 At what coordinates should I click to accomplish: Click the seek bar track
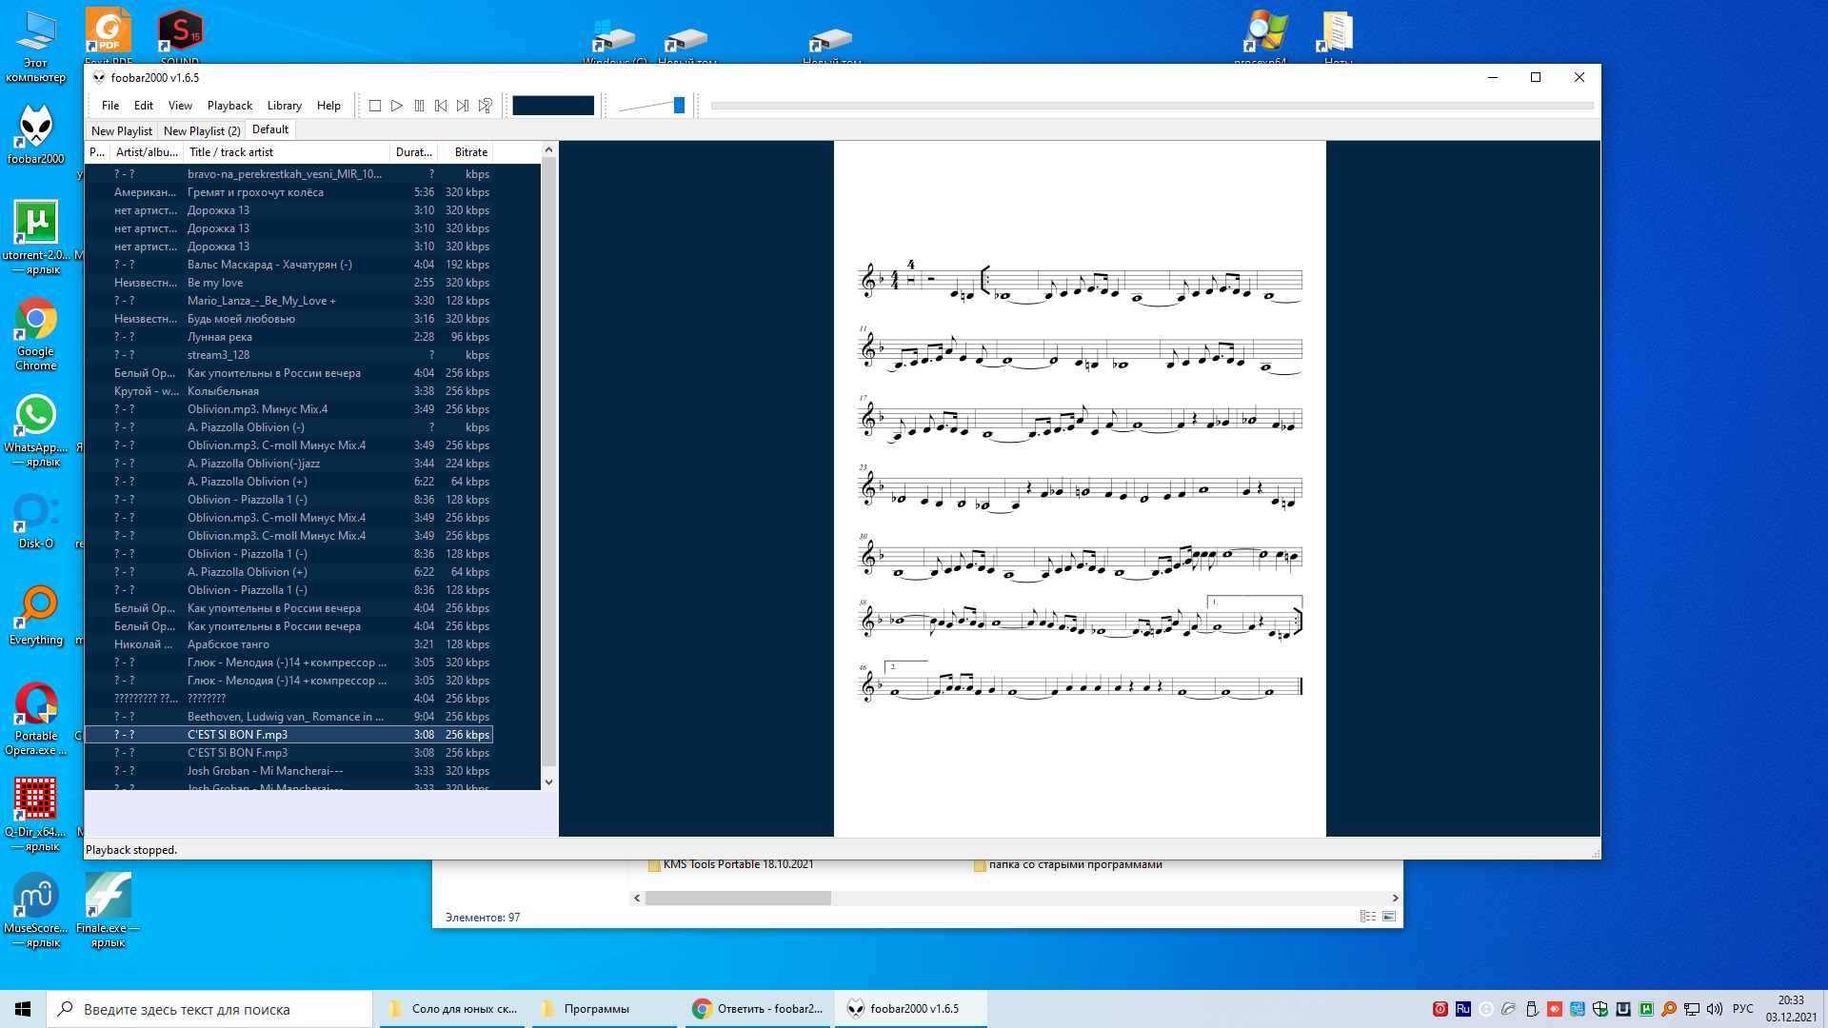coord(1150,106)
